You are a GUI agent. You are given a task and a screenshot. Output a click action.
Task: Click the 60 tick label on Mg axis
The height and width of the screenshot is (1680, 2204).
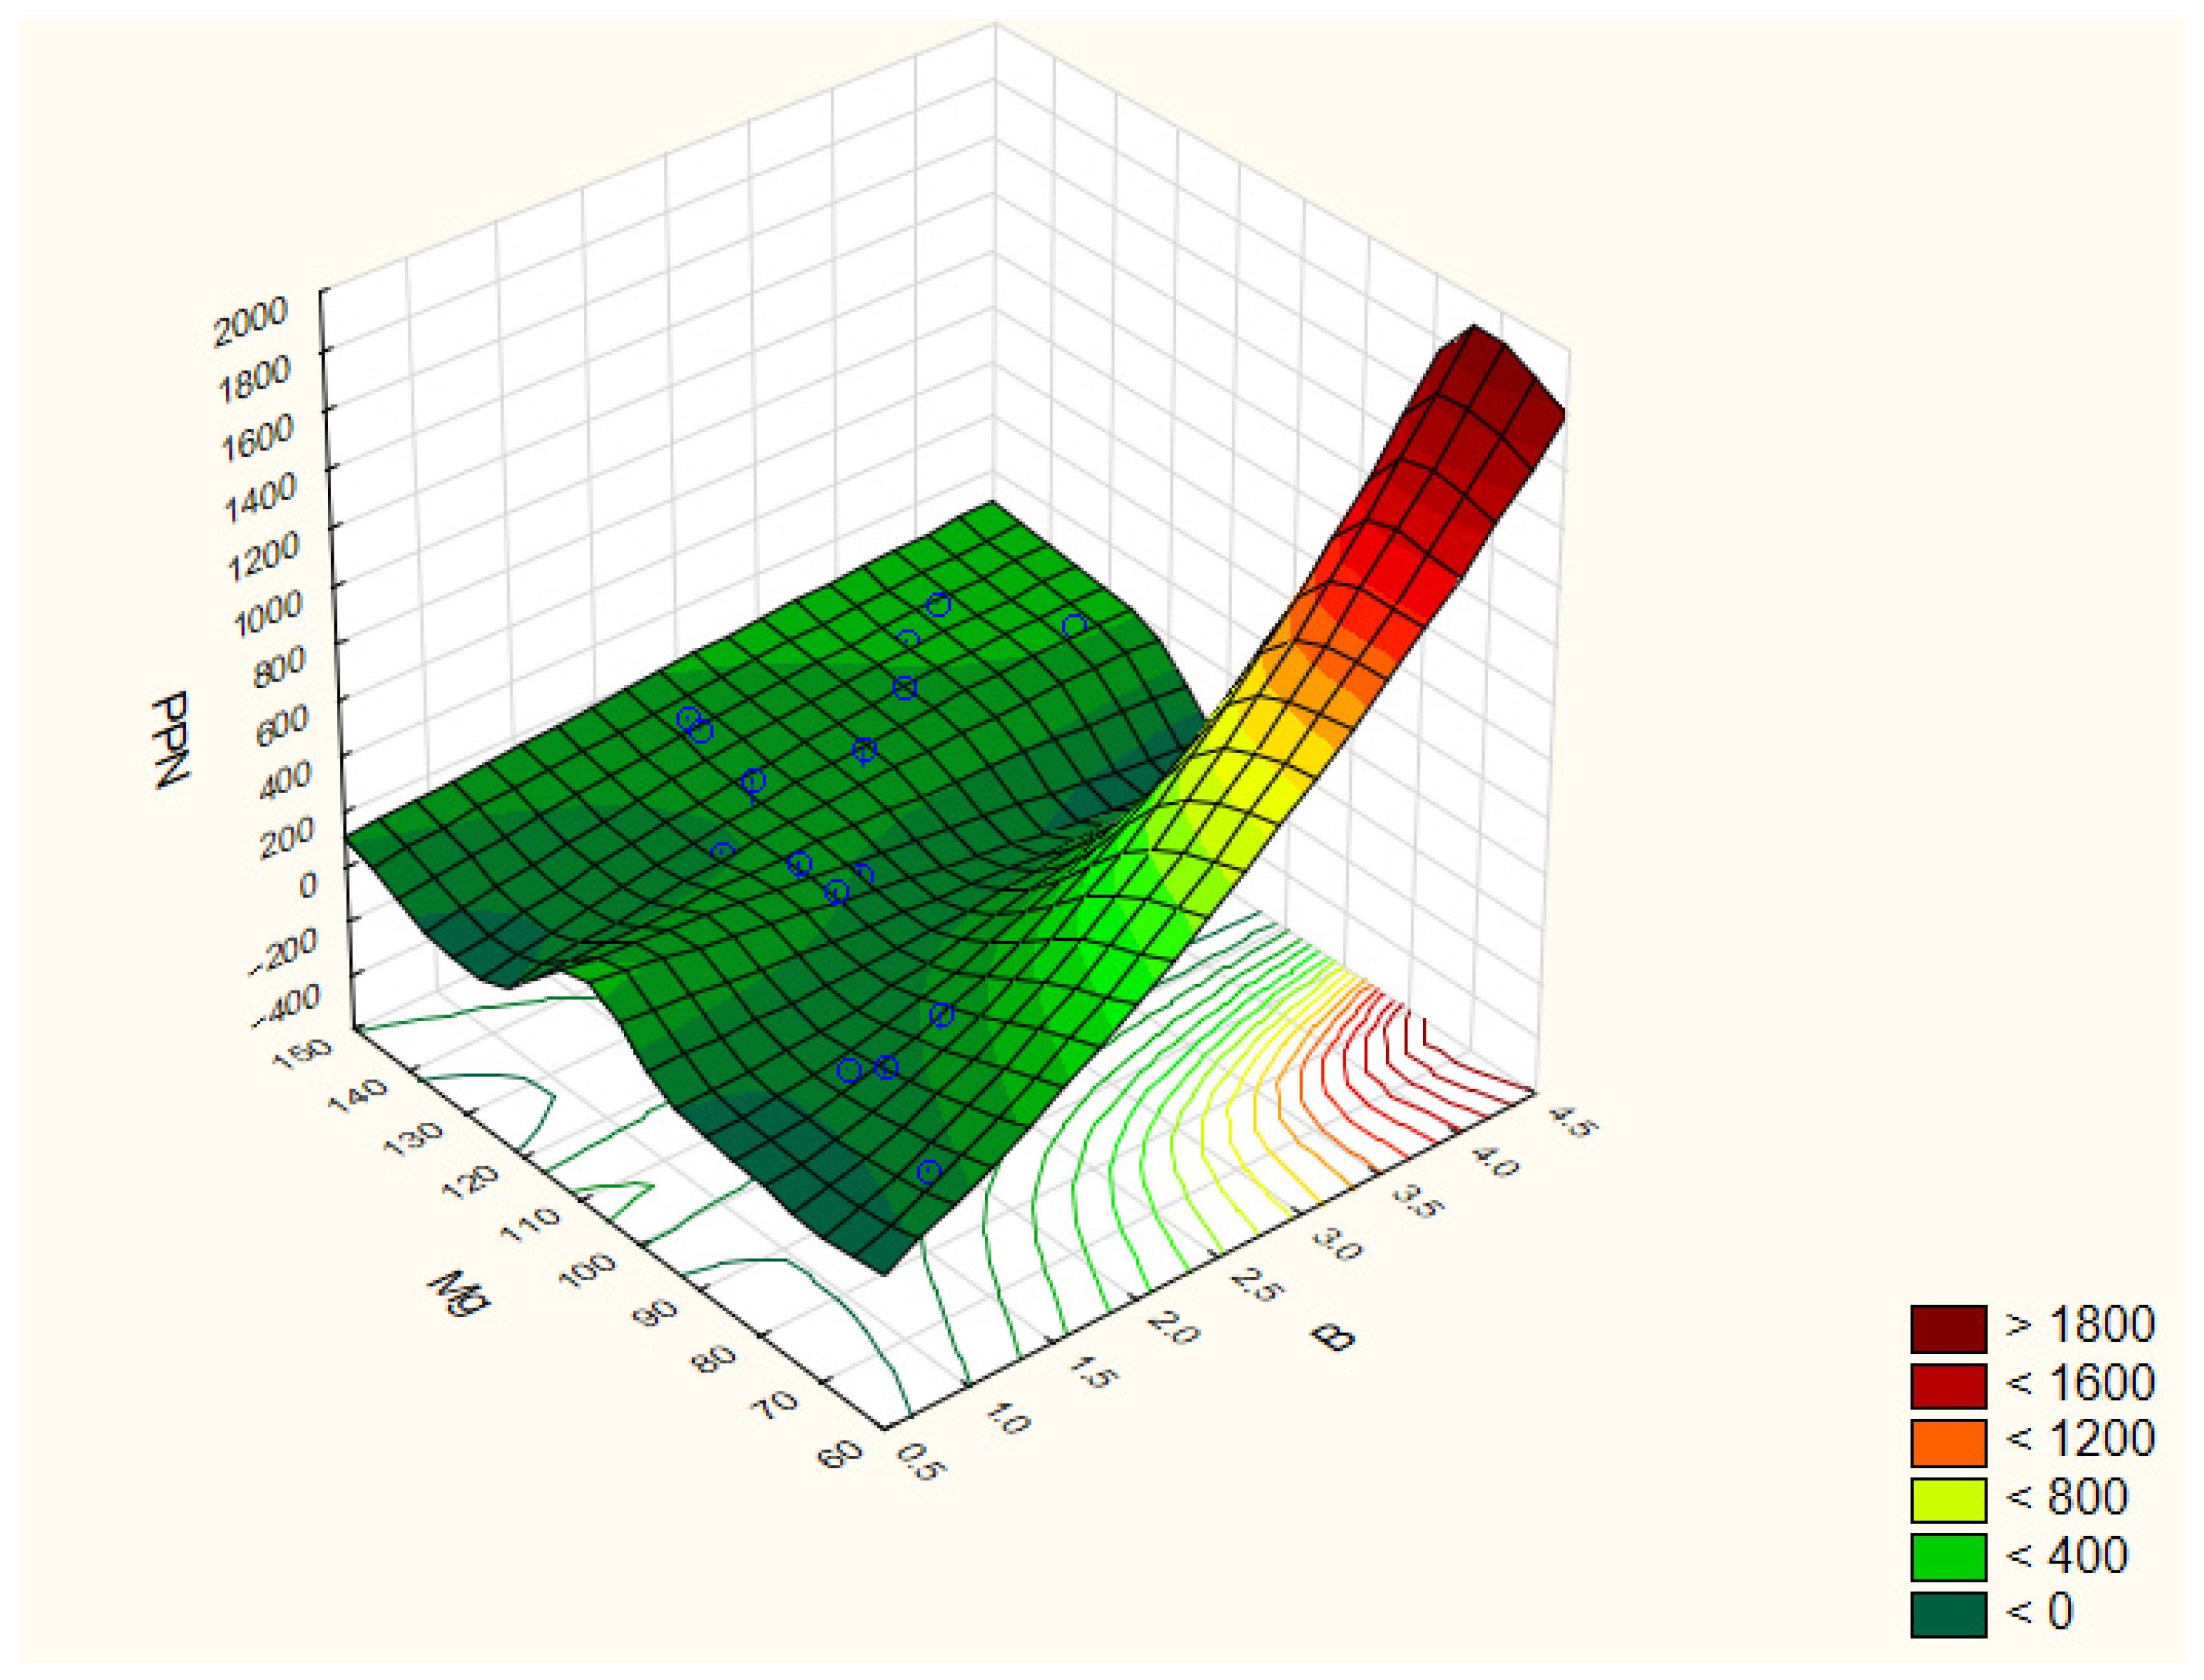pos(839,1453)
